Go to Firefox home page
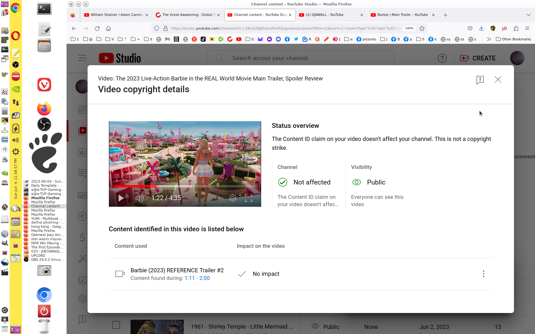 pos(109,28)
